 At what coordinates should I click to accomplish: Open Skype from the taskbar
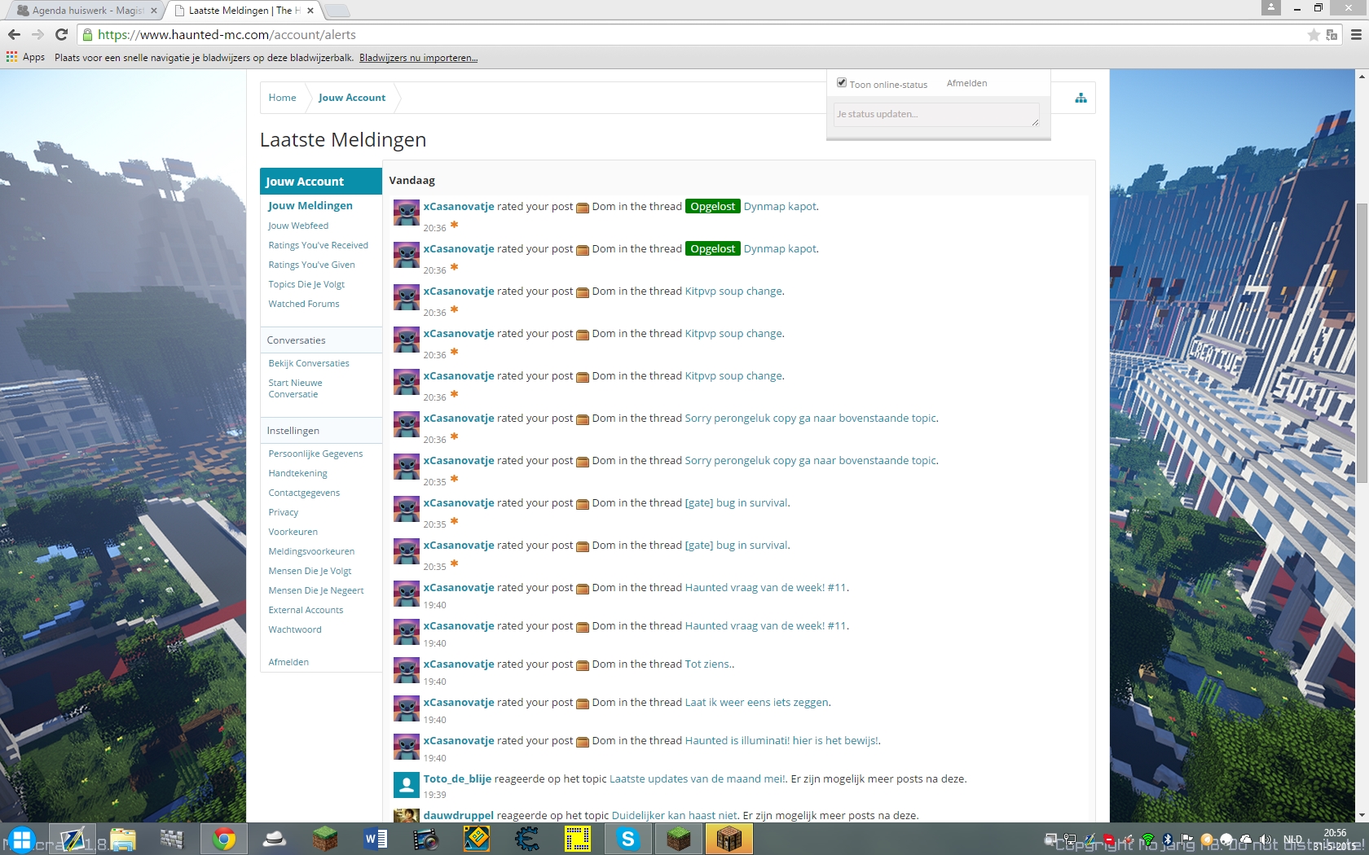click(x=627, y=840)
